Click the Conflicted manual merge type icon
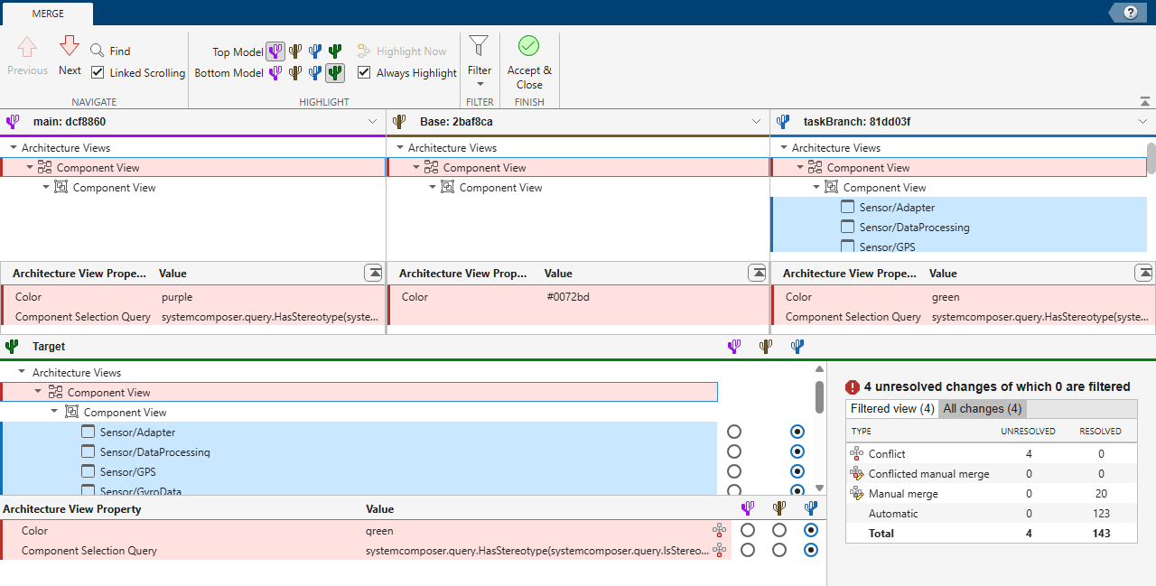Viewport: 1156px width, 586px height. (x=857, y=474)
